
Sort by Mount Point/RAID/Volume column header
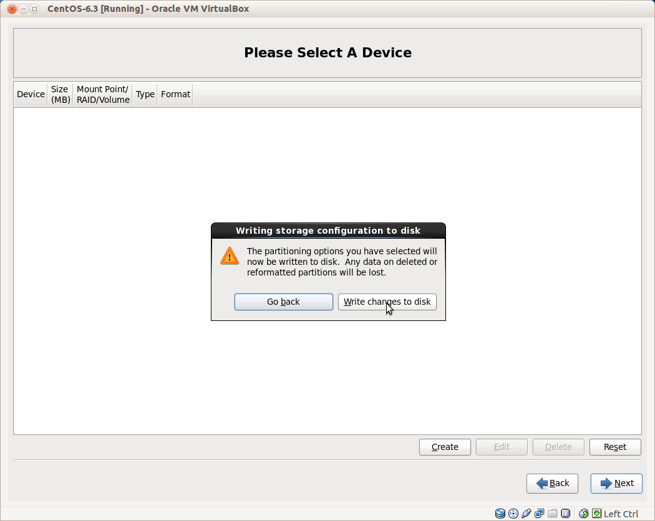pyautogui.click(x=103, y=94)
